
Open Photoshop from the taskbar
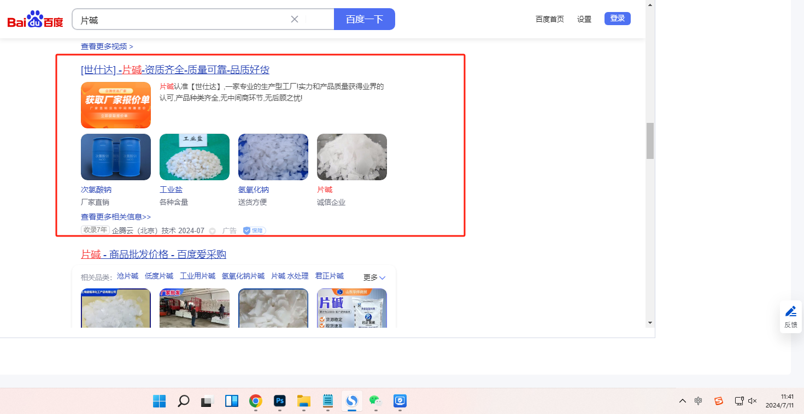[280, 401]
